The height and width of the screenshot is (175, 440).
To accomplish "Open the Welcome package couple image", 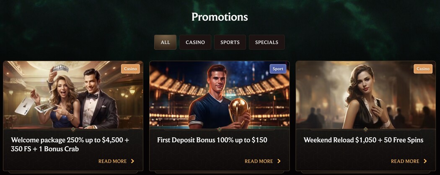I will pyautogui.click(x=73, y=95).
